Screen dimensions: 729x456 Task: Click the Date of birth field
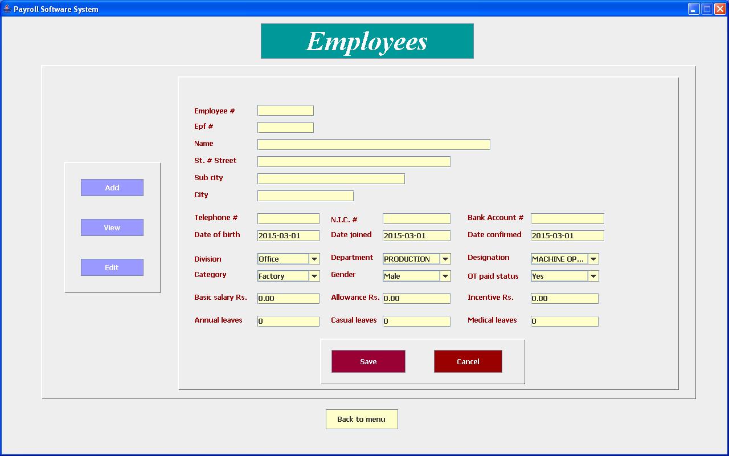coord(288,235)
